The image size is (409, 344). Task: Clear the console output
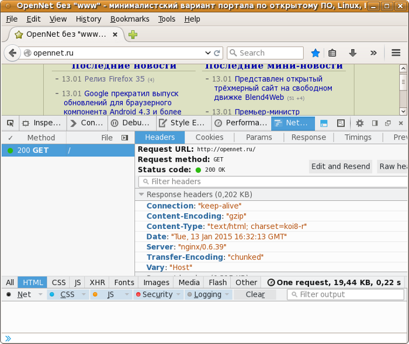point(255,294)
